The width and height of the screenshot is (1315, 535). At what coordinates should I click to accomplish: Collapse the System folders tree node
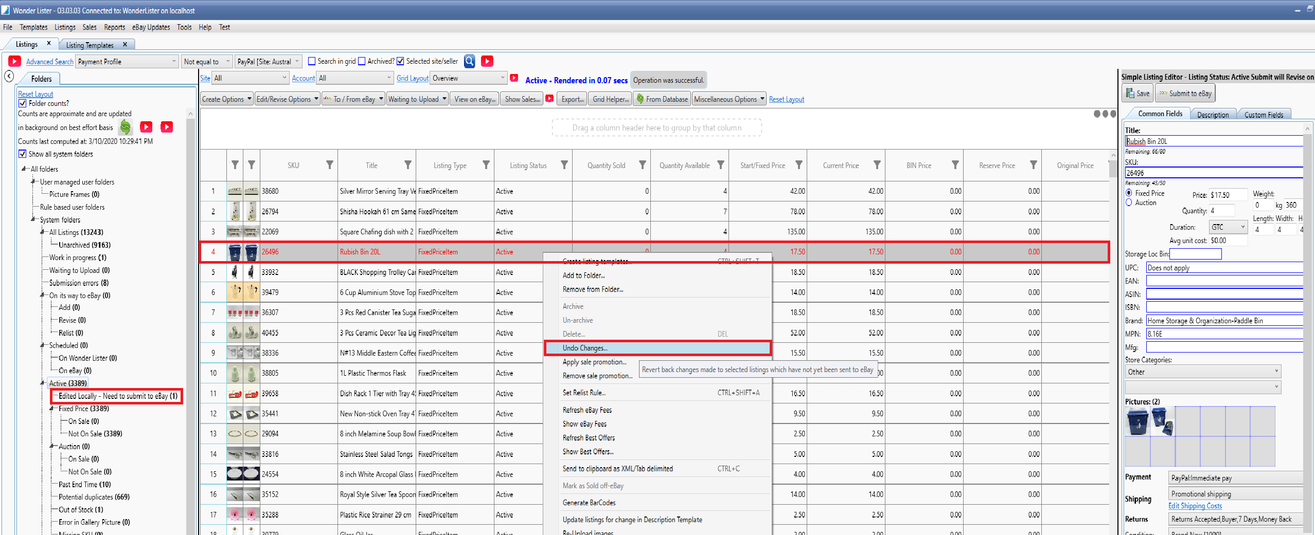click(x=33, y=219)
